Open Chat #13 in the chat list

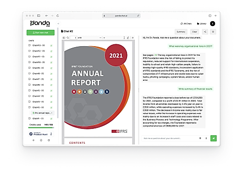39,45
